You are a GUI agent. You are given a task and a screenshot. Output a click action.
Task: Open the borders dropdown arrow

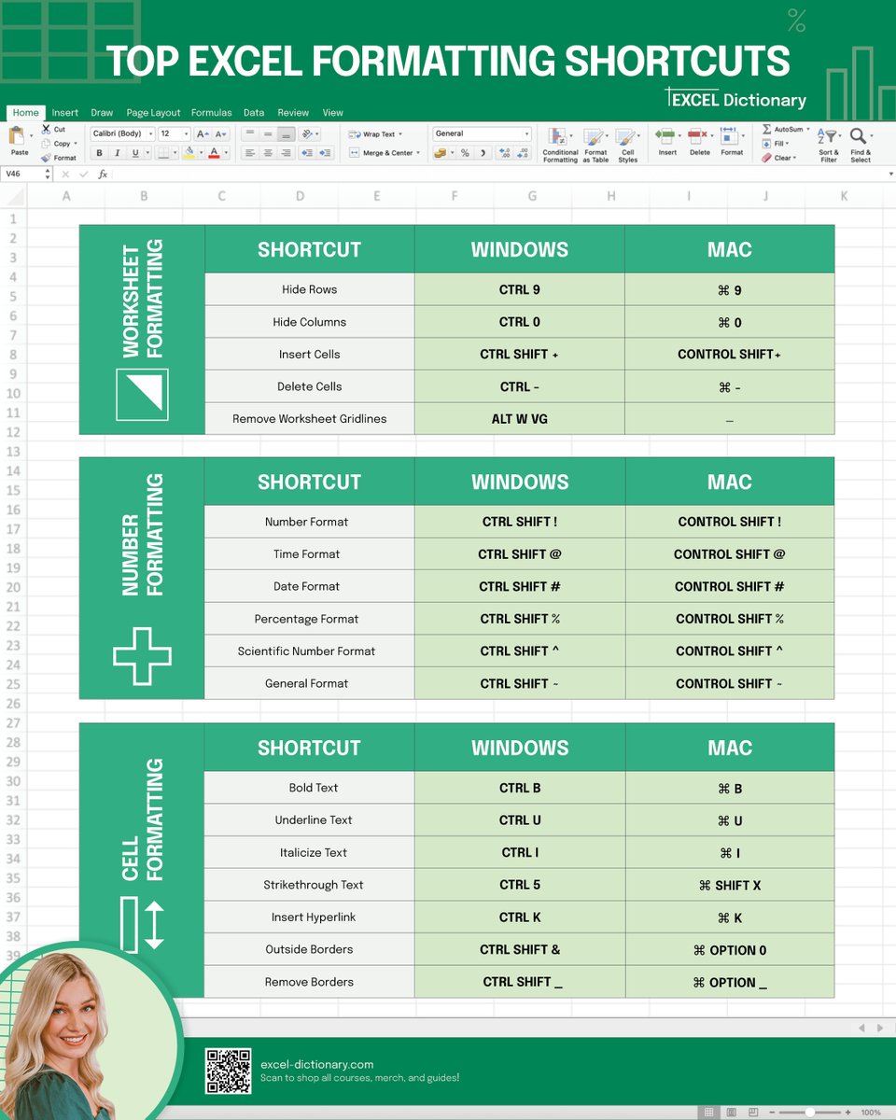coord(175,153)
